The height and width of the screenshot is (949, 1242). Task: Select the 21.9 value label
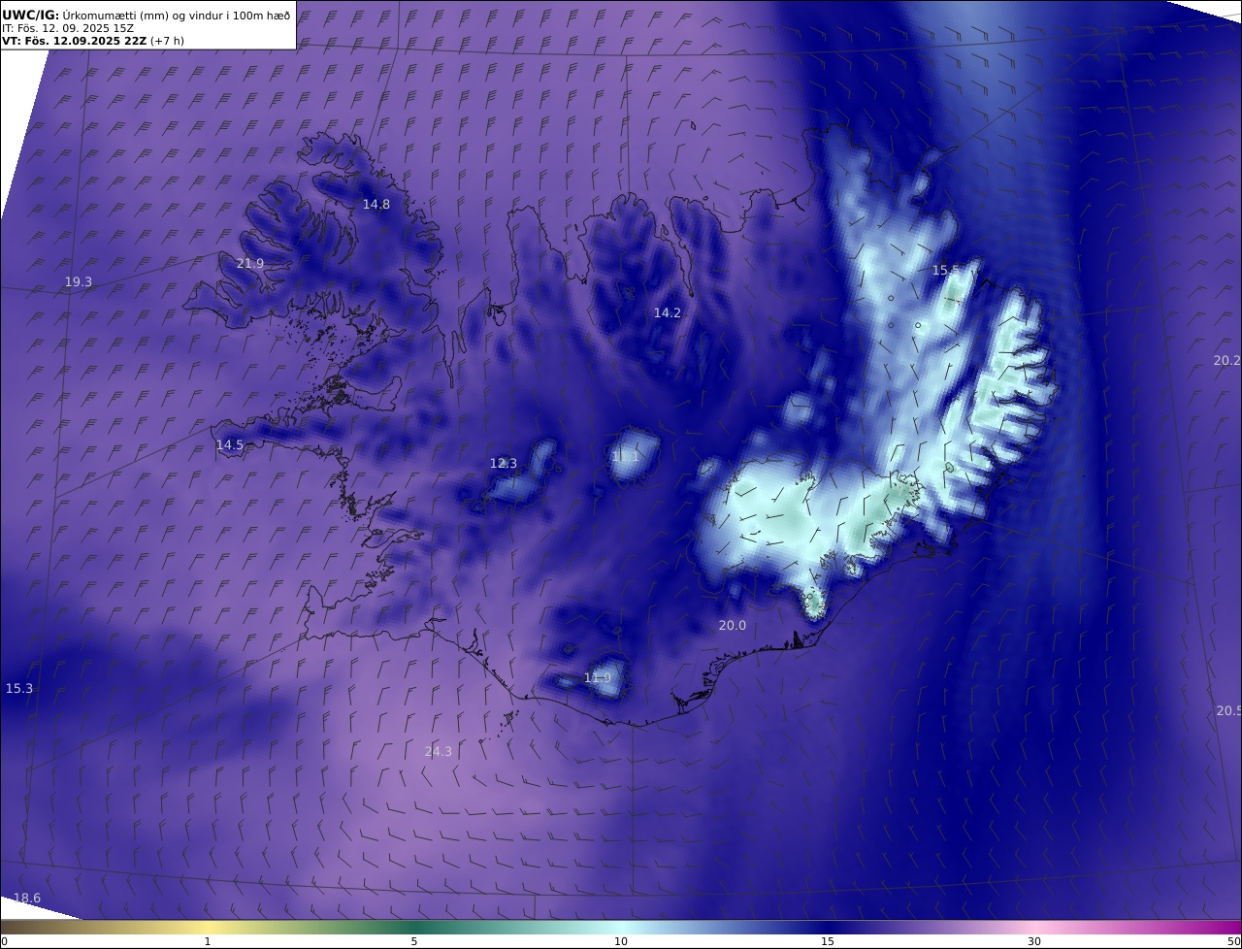(x=250, y=263)
